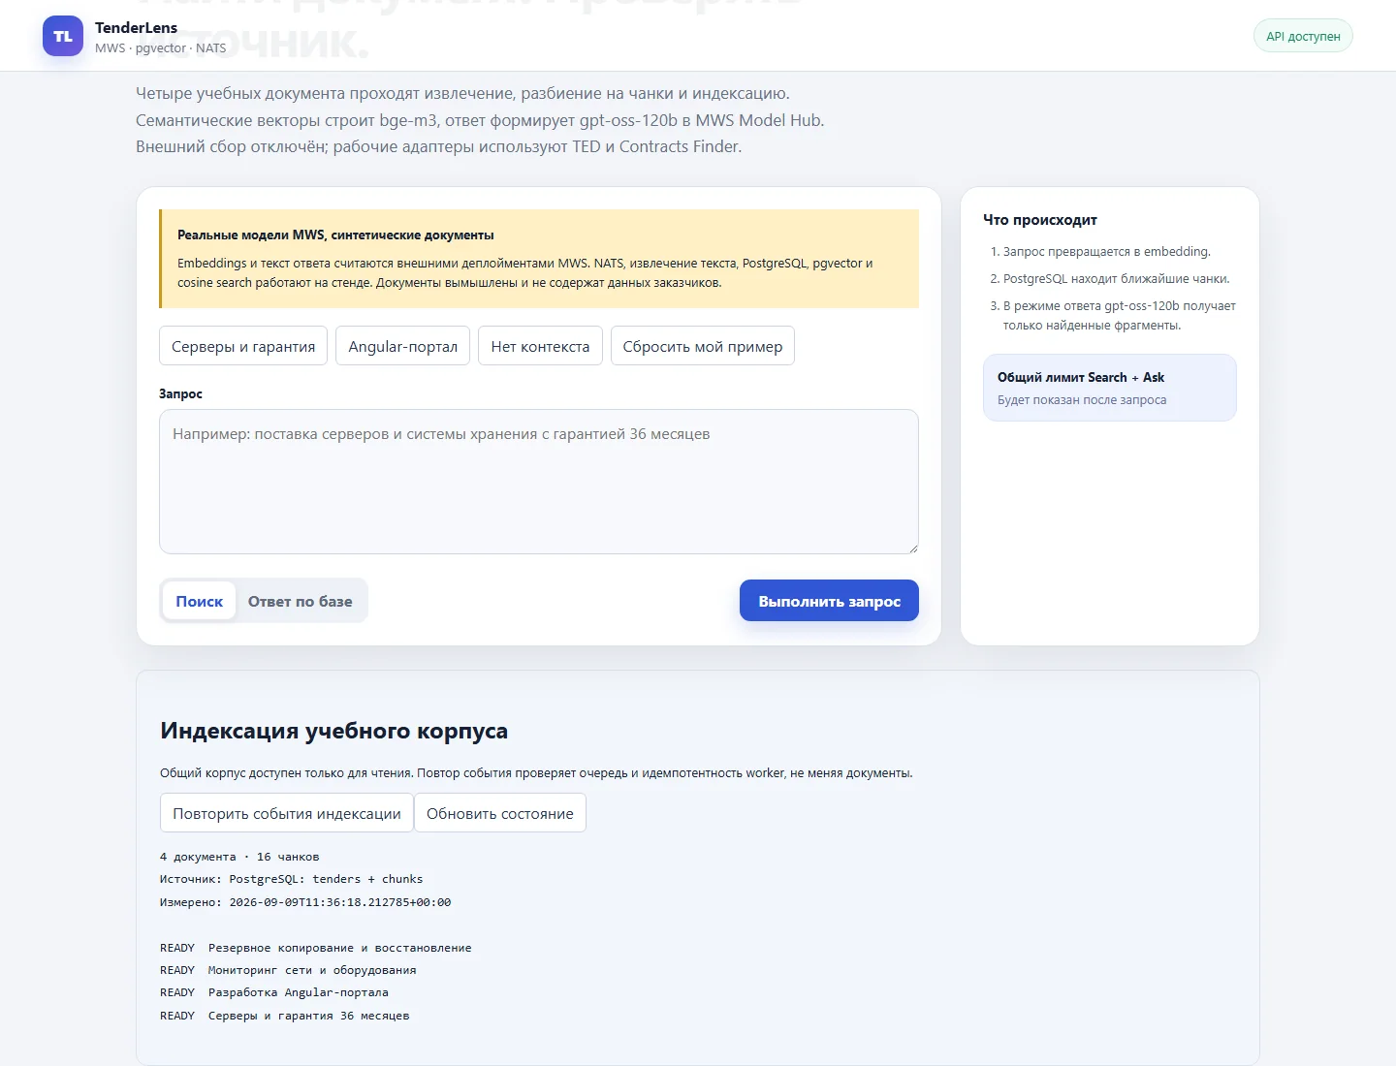Refresh status via "Обновить состояние"
1396x1066 pixels.
500,813
